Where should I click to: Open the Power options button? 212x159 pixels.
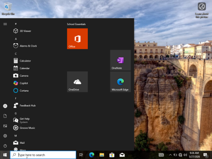(5, 146)
